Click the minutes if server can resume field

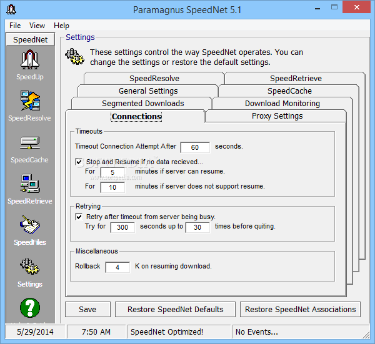click(x=112, y=172)
